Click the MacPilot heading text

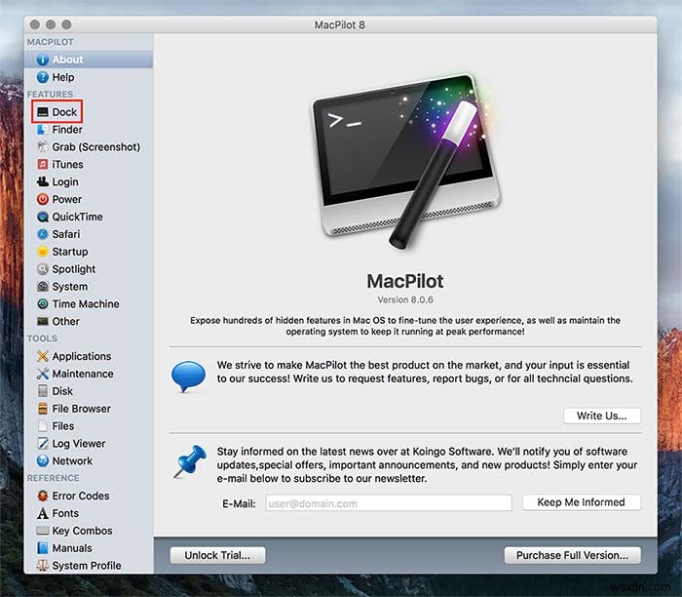[405, 281]
